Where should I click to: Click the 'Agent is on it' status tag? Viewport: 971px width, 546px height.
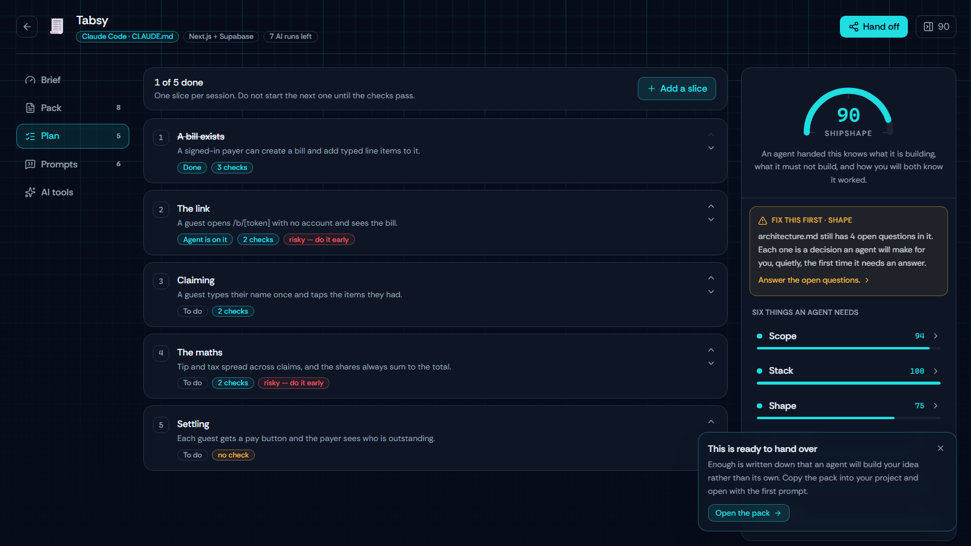pyautogui.click(x=205, y=240)
